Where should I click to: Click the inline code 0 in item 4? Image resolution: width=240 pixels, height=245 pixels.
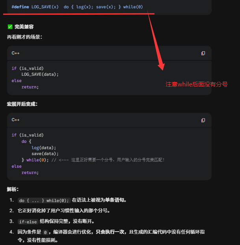pos(45,232)
